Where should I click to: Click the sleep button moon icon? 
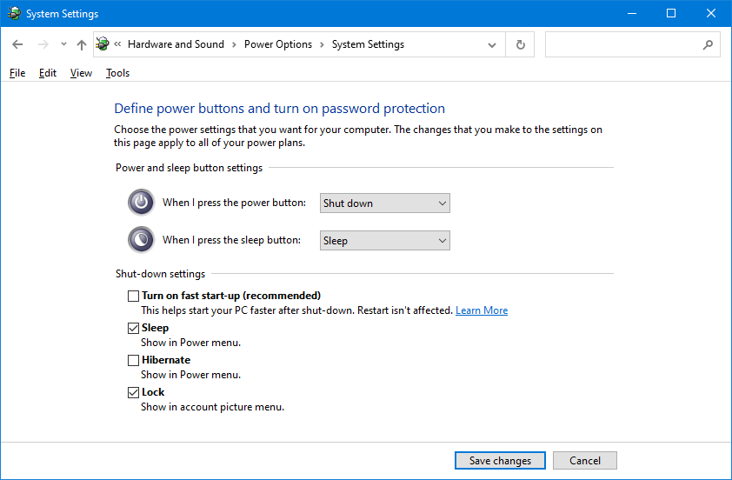click(141, 240)
